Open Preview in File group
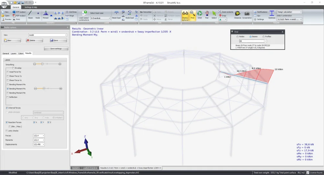This screenshot has width=324, height=175. click(x=6, y=19)
